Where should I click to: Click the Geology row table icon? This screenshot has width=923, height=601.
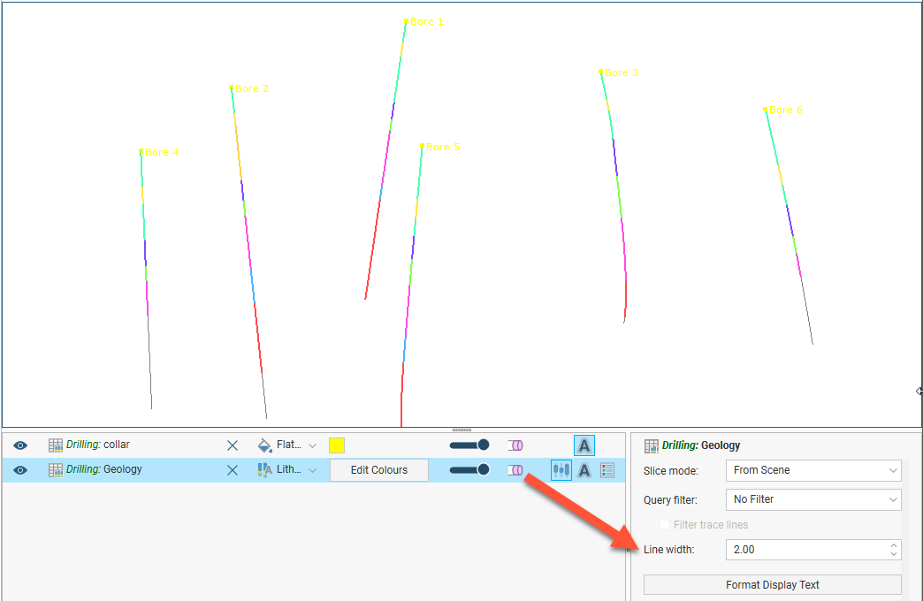coord(56,470)
